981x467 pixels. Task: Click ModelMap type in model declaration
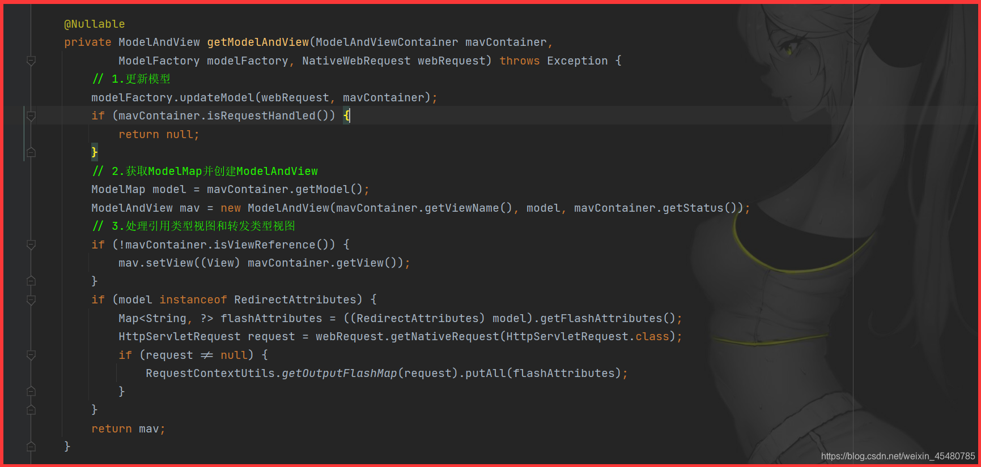(118, 190)
